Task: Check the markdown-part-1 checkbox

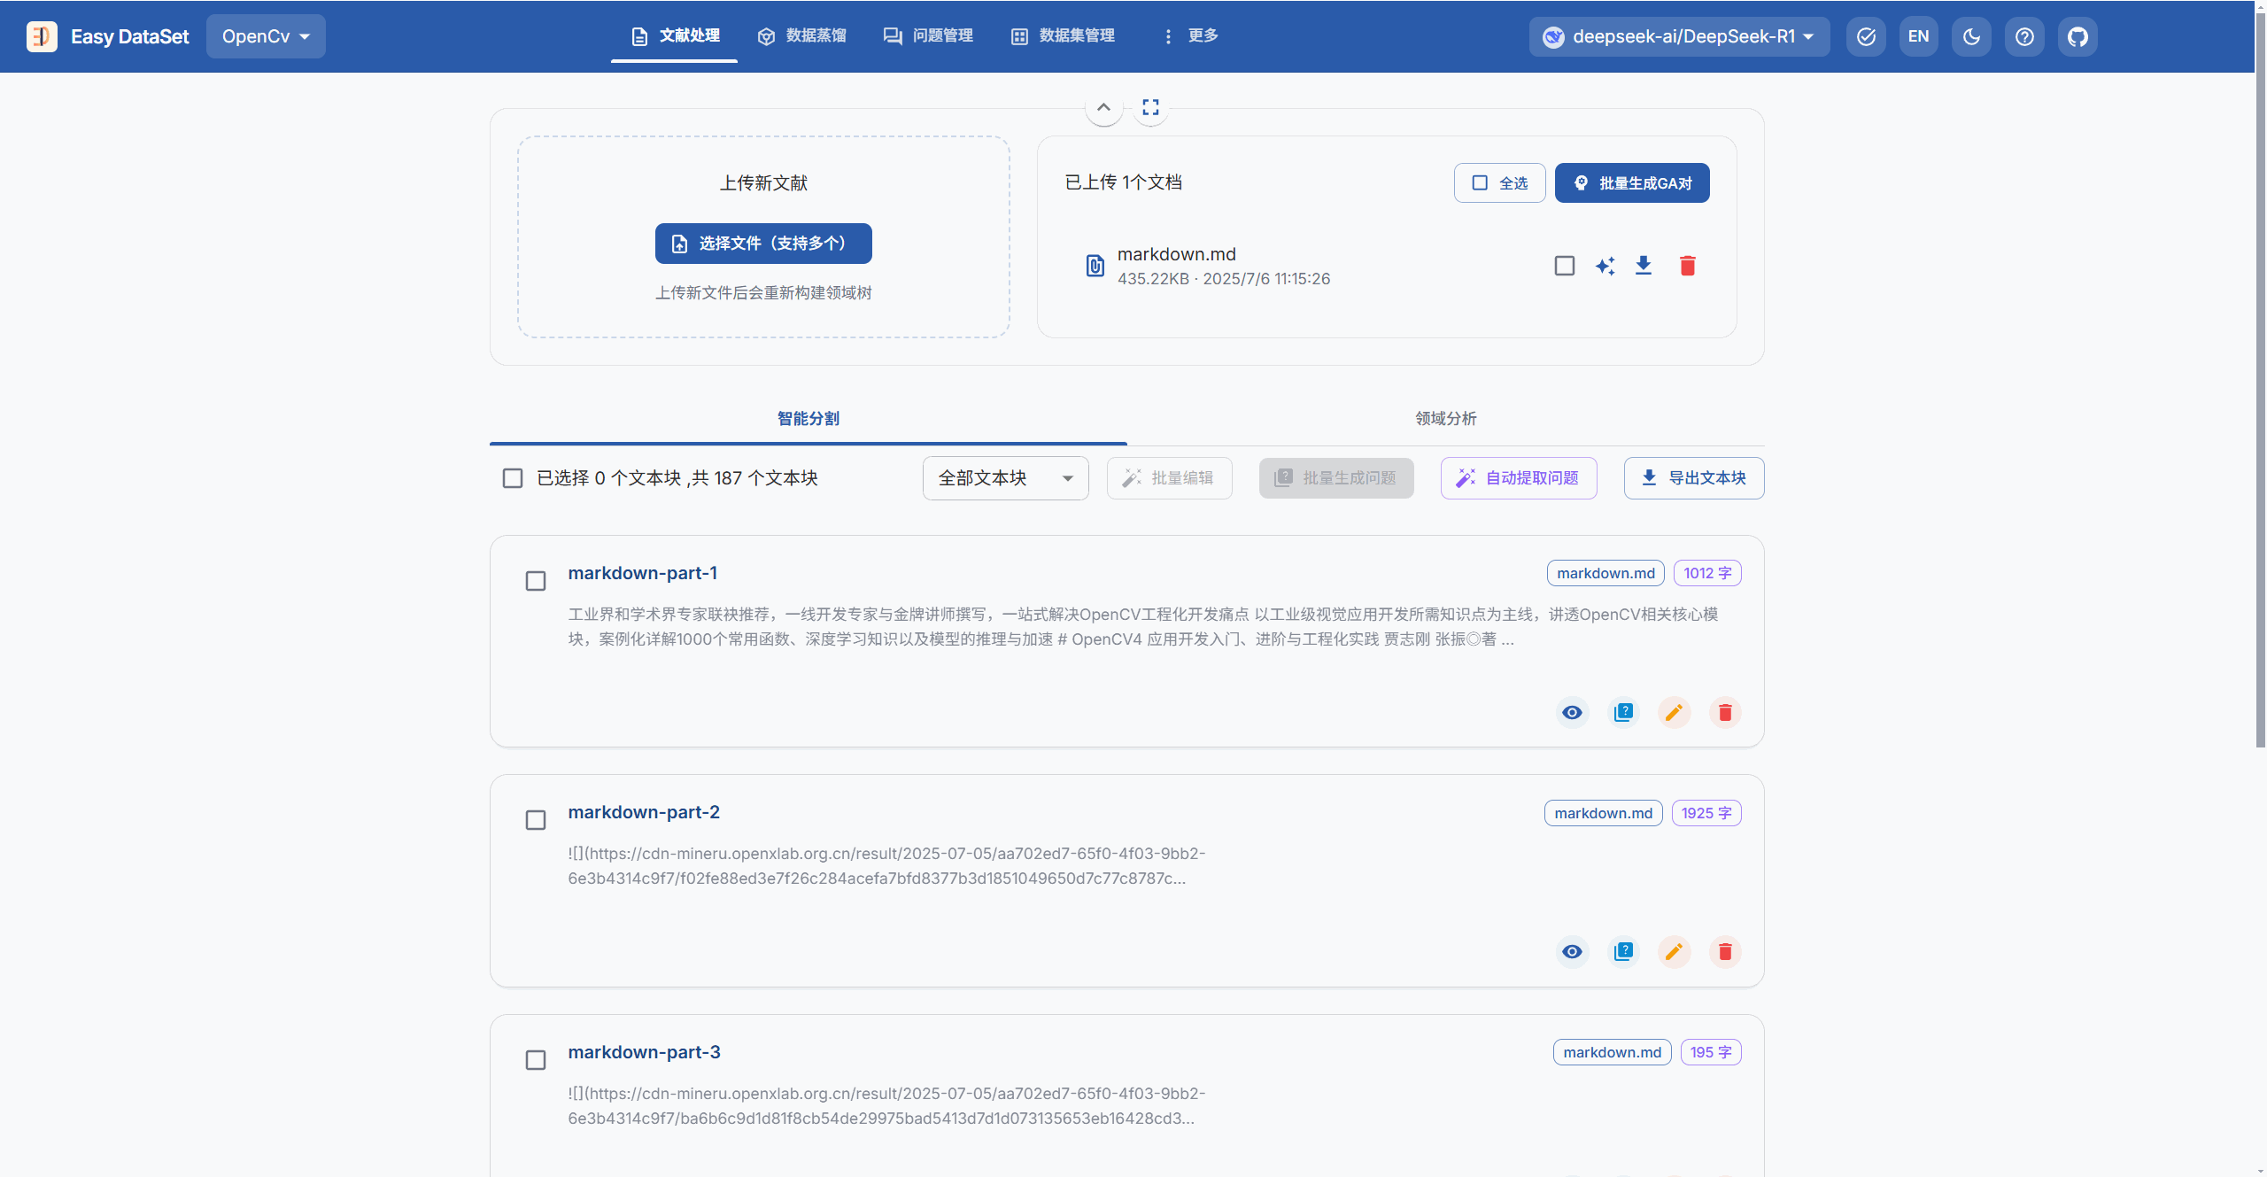Action: 536,581
